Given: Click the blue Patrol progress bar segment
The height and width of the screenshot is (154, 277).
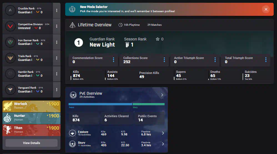Looking at the screenshot, I should click(100, 104).
